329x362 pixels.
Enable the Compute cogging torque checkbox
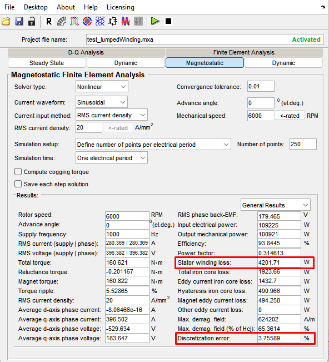(x=18, y=172)
